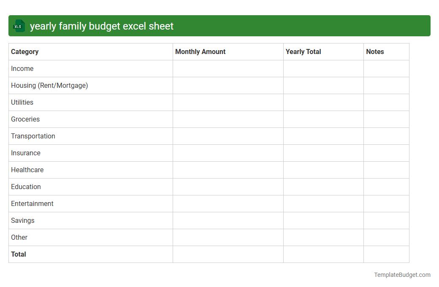439x287 pixels.
Task: Click the Yearly Total header cell
Action: coord(303,51)
